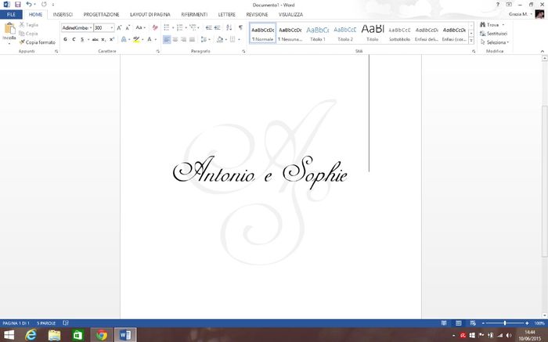This screenshot has height=342, width=548.
Task: Open Google Chrome from the taskbar
Action: pyautogui.click(x=101, y=334)
